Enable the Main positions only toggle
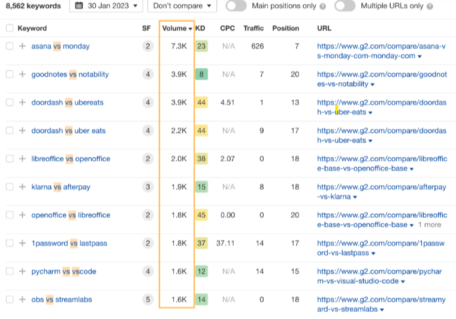Image resolution: width=456 pixels, height=319 pixels. pos(236,6)
